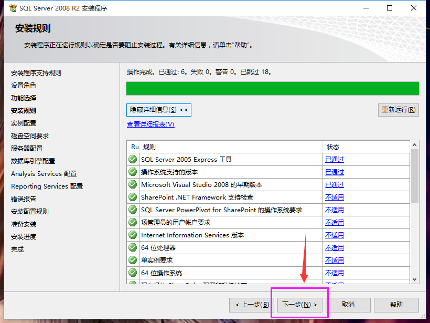Open 不适用 status for 64 位操作系统
Screen dimensions: 430x323
coord(334,273)
